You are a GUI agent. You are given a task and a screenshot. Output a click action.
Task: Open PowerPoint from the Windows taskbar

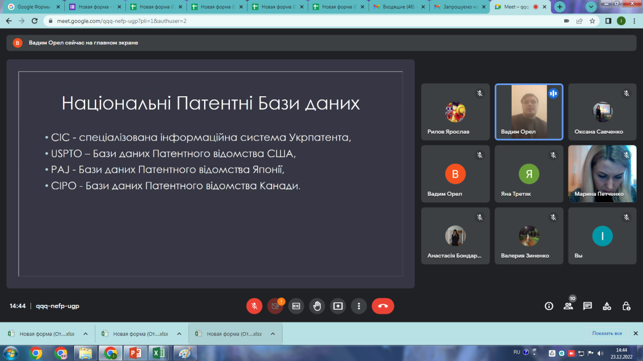coord(134,353)
